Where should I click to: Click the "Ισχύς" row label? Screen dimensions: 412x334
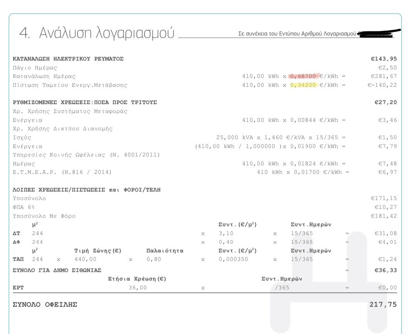[22, 138]
